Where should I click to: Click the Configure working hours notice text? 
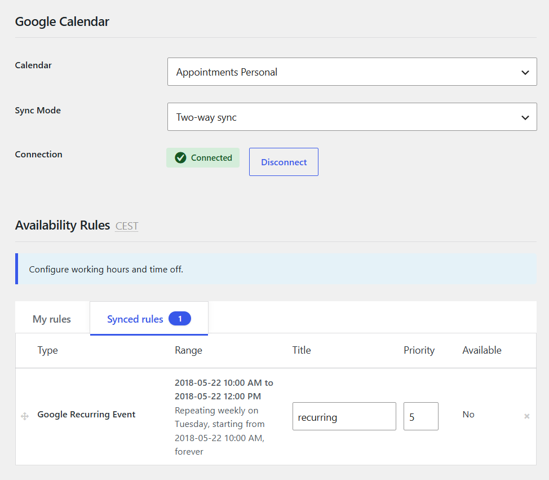click(106, 269)
